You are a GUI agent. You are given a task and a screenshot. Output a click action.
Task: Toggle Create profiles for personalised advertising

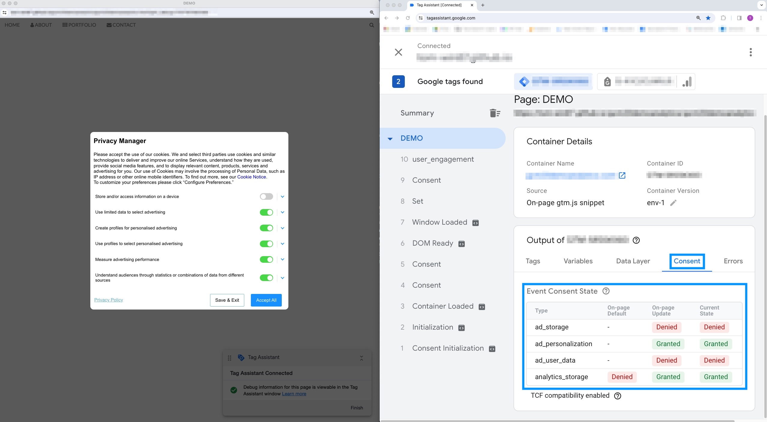click(266, 228)
